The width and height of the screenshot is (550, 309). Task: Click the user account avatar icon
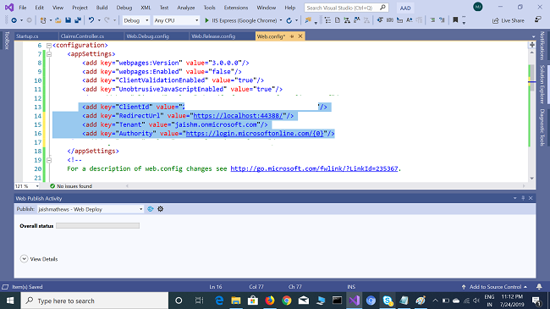478,7
